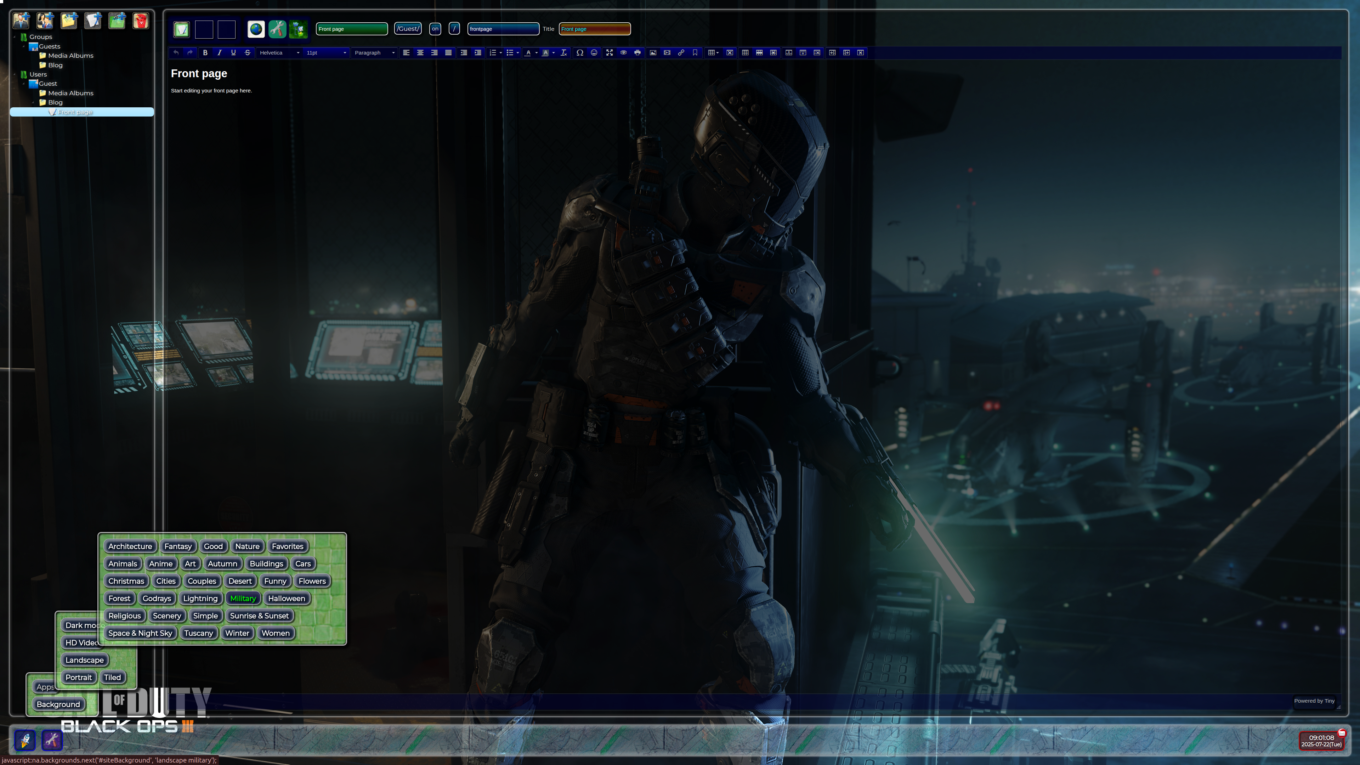Open the Paragraph format dropdown
The image size is (1360, 765).
[374, 53]
